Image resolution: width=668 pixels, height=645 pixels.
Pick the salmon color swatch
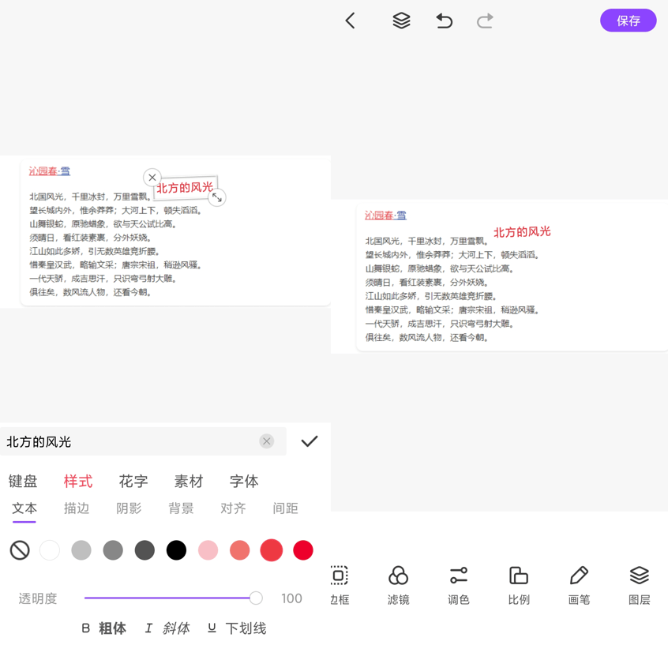[240, 550]
